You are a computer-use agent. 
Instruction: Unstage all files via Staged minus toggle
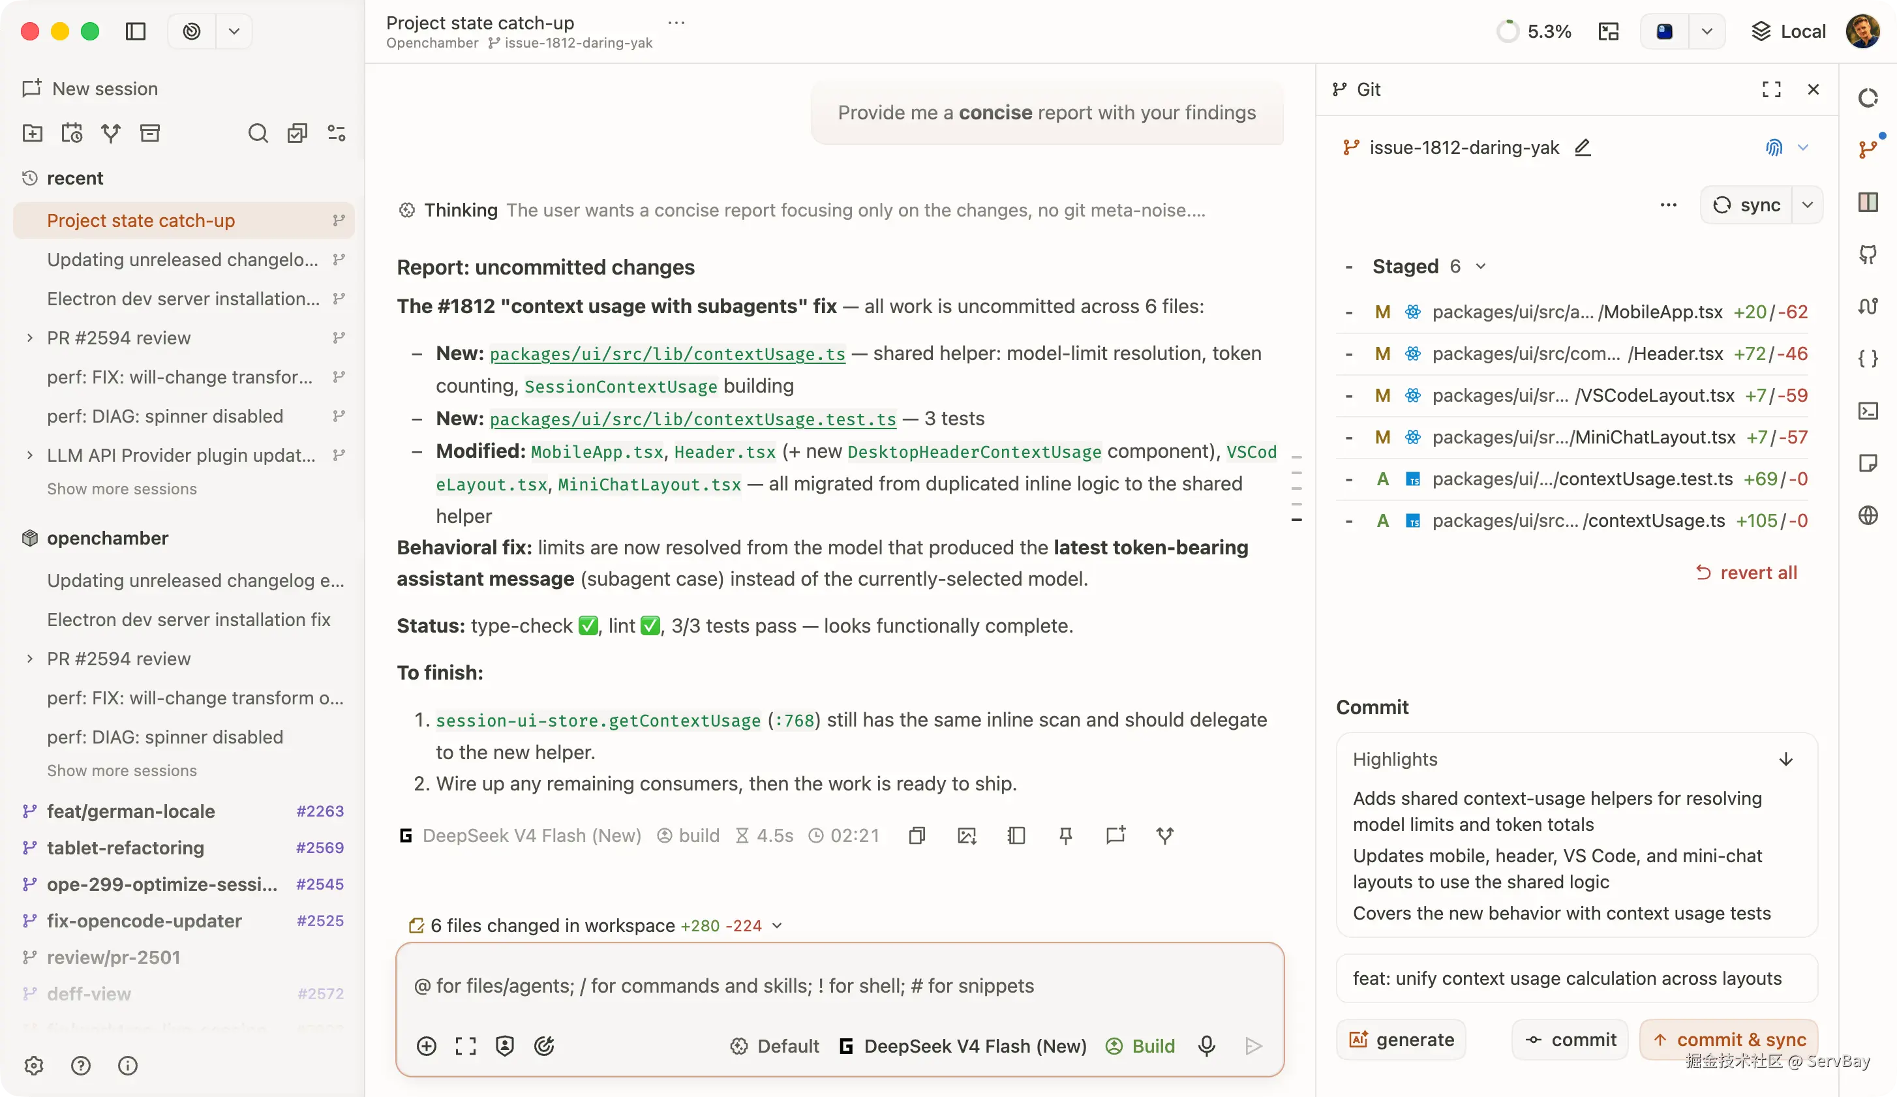[1349, 267]
